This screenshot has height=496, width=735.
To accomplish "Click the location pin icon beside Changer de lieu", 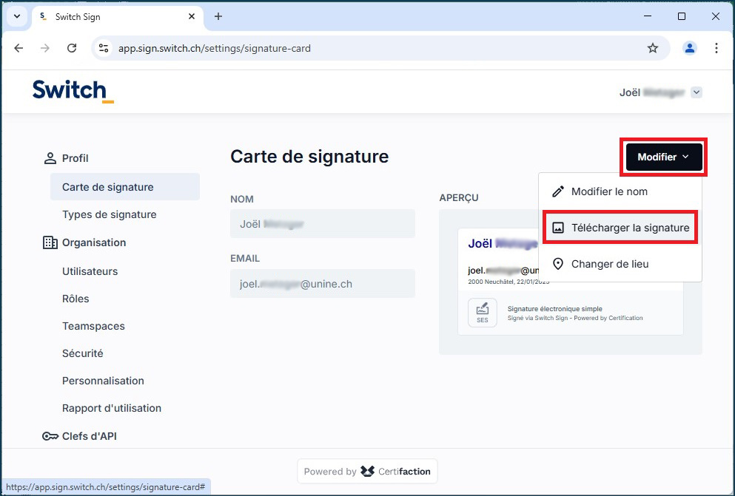I will pyautogui.click(x=557, y=262).
